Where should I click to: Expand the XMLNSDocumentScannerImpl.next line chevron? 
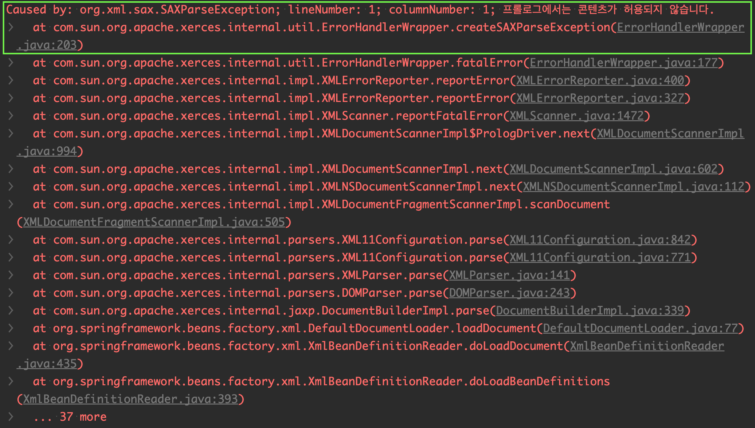tap(11, 187)
